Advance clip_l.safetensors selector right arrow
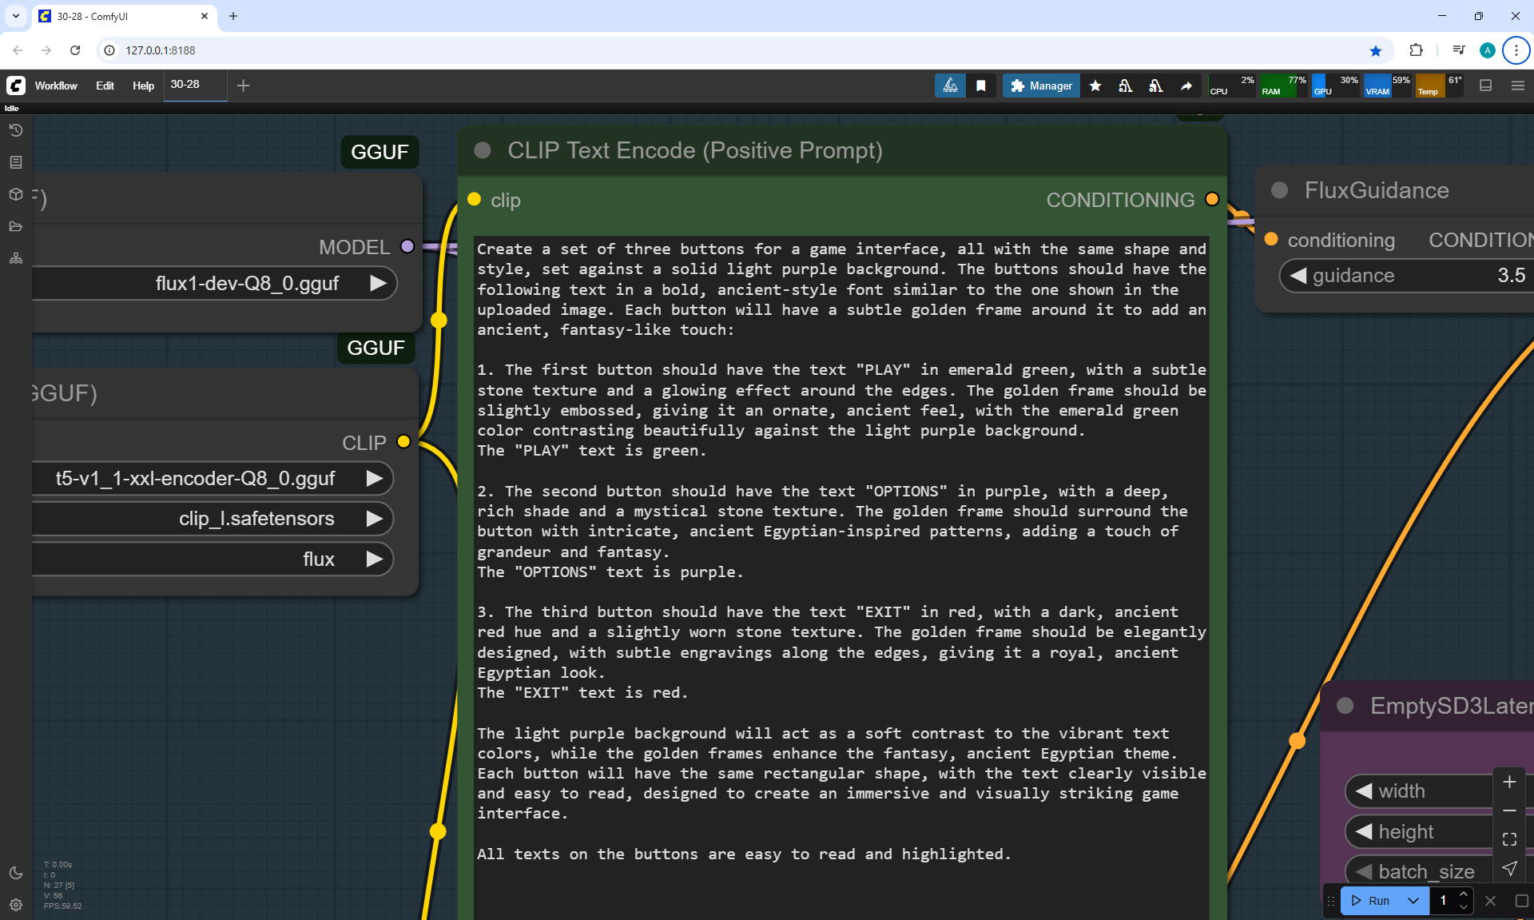Screen dimensions: 1534x920 click(x=374, y=519)
